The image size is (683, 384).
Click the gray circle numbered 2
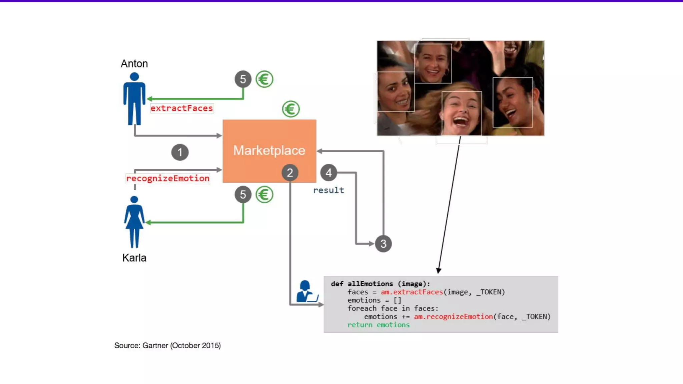(x=290, y=173)
